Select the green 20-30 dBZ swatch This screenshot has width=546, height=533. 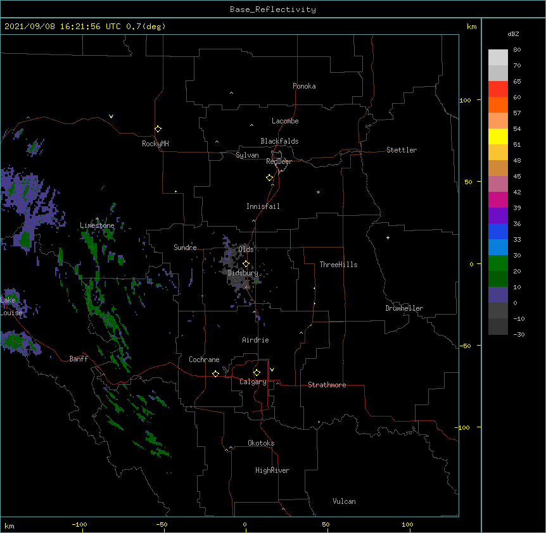(498, 263)
